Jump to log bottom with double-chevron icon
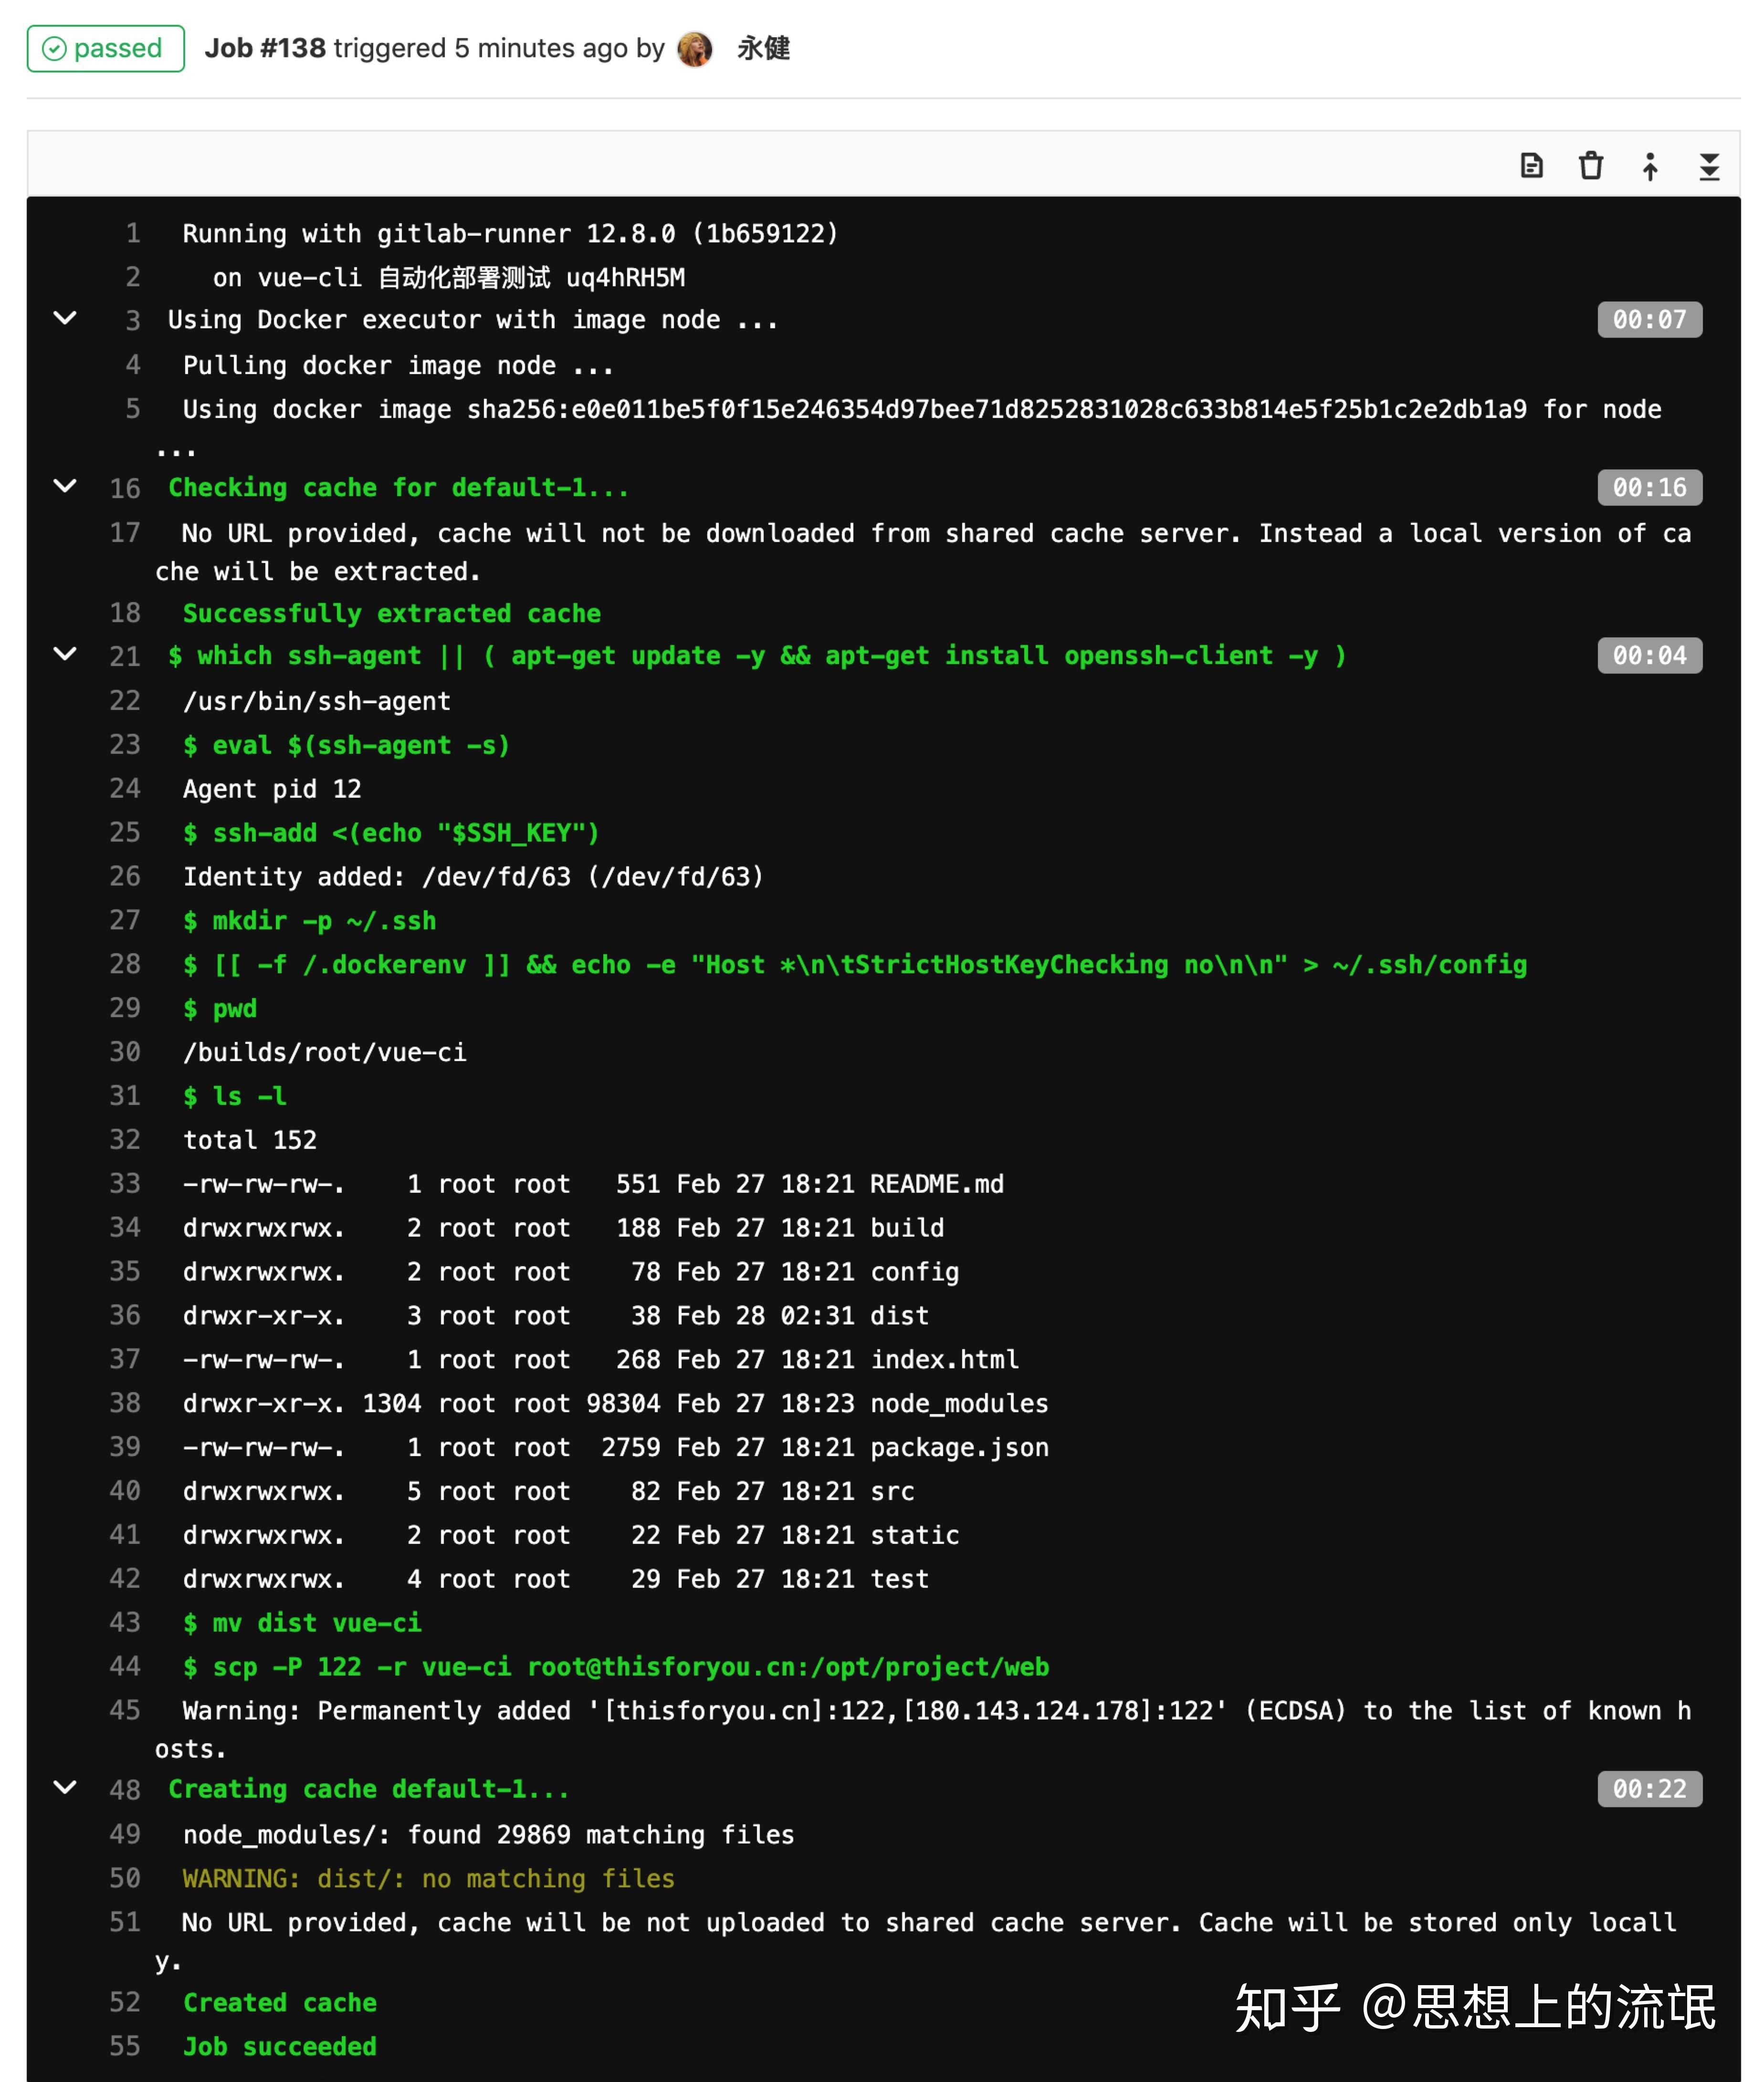 point(1709,166)
